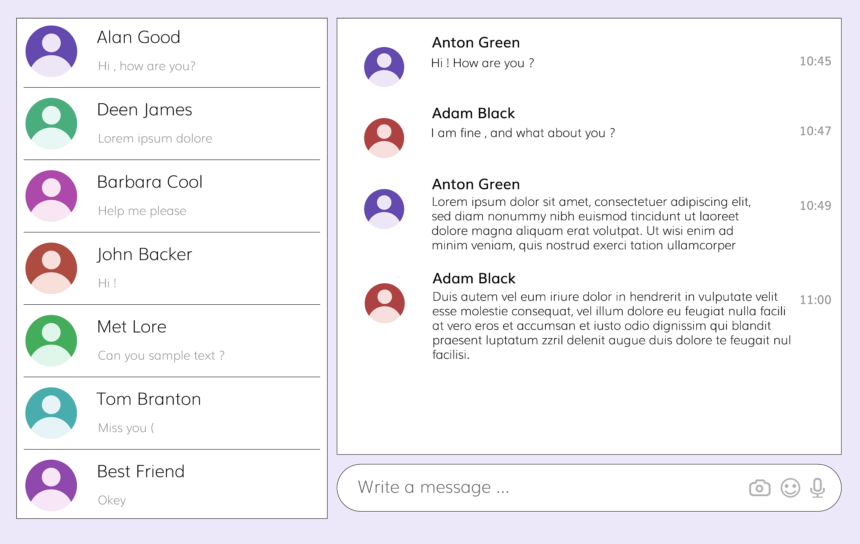
Task: Select 'Can you sample text ?' preview
Action: (161, 356)
